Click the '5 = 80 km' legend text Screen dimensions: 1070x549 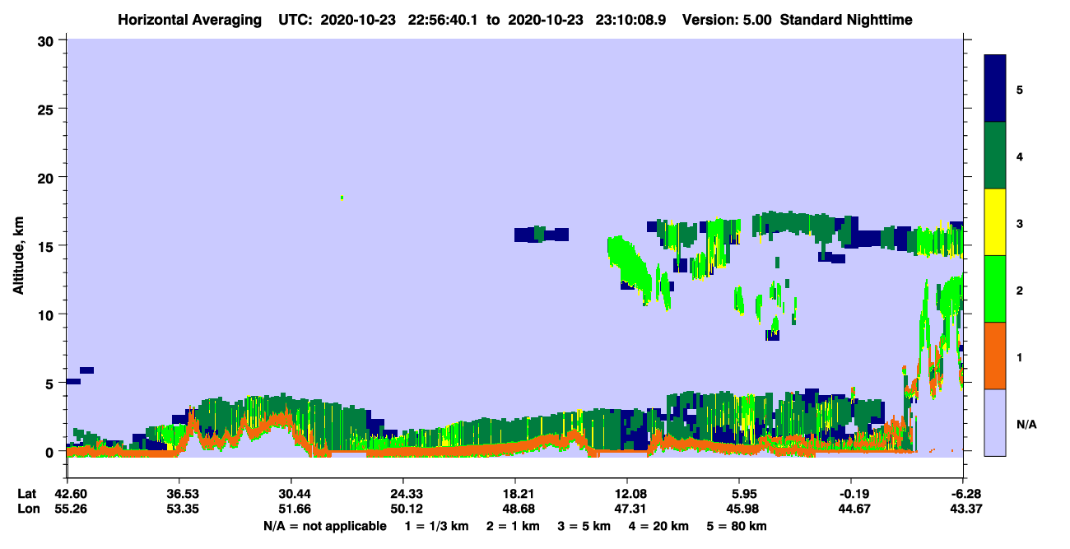coord(737,526)
